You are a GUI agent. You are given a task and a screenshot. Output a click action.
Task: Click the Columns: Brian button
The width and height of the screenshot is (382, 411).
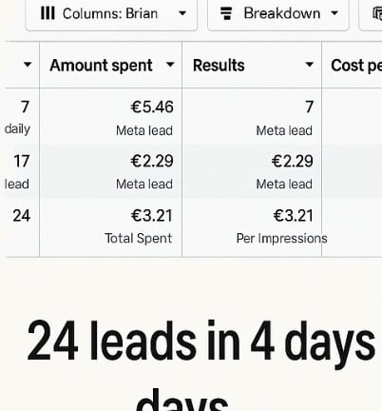(111, 14)
